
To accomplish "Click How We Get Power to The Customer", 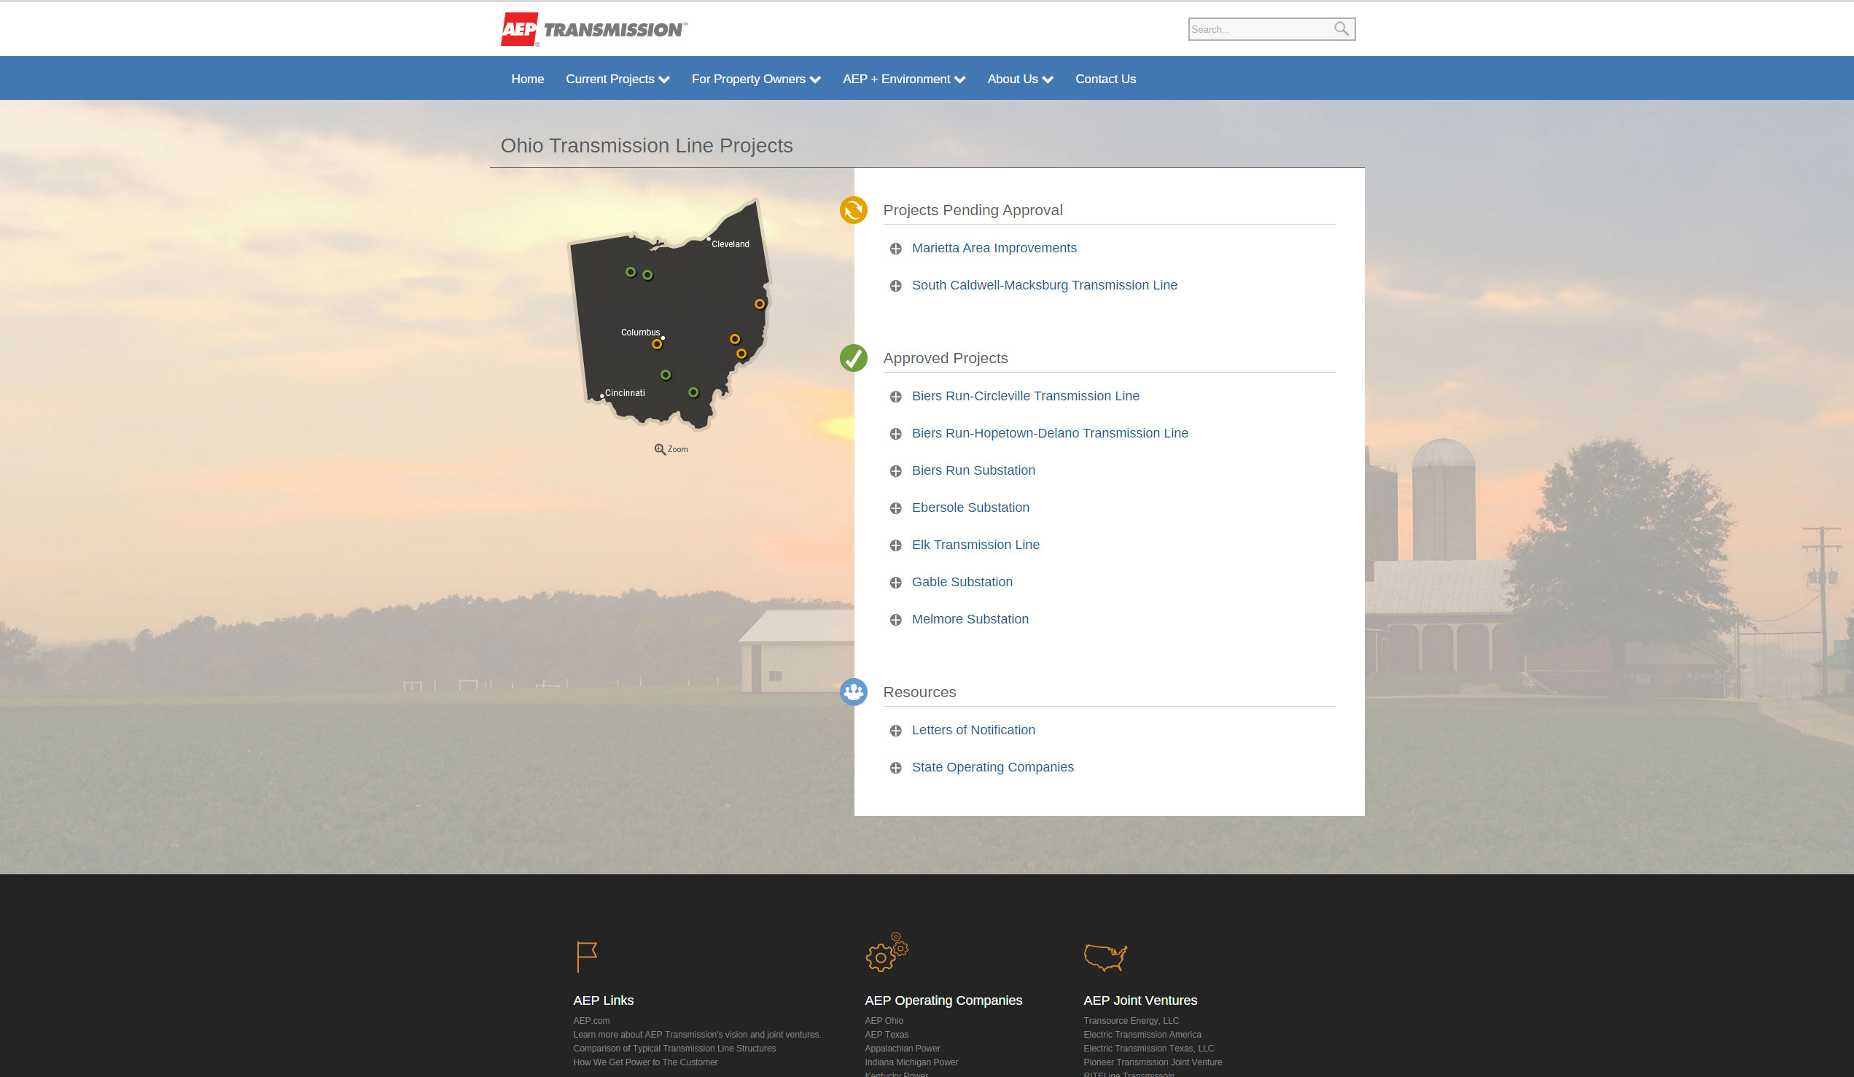I will point(644,1062).
